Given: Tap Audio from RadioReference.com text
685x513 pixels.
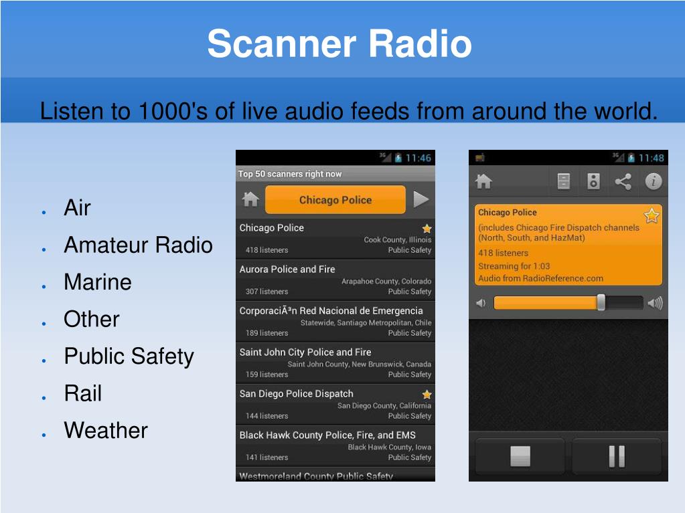Looking at the screenshot, I should click(540, 278).
